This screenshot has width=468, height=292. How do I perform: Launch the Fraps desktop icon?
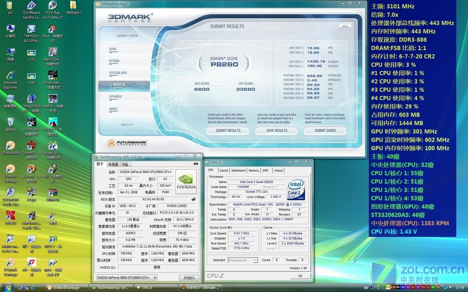tap(32, 194)
